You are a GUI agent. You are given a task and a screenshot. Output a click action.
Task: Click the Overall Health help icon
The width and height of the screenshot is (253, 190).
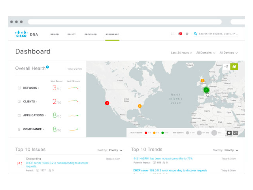click(47, 67)
